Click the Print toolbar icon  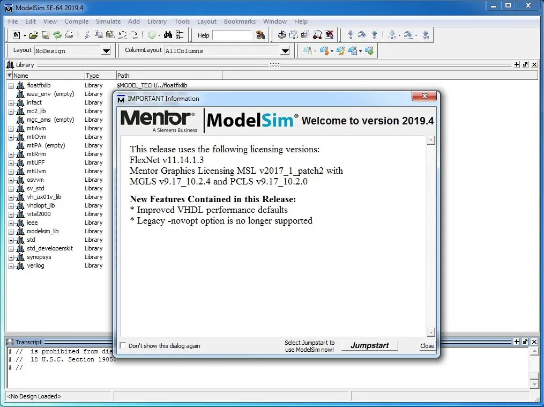(69, 35)
